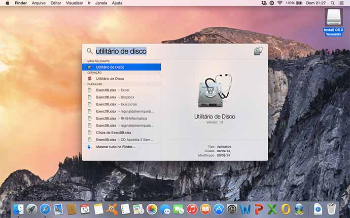Click Mostrar tudo no Finder

(116, 147)
